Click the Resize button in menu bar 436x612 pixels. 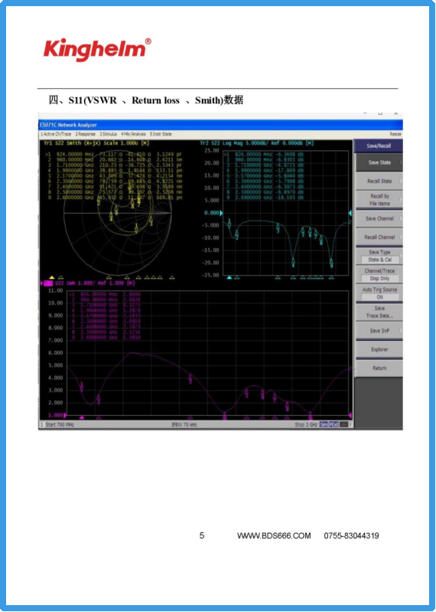click(x=395, y=134)
